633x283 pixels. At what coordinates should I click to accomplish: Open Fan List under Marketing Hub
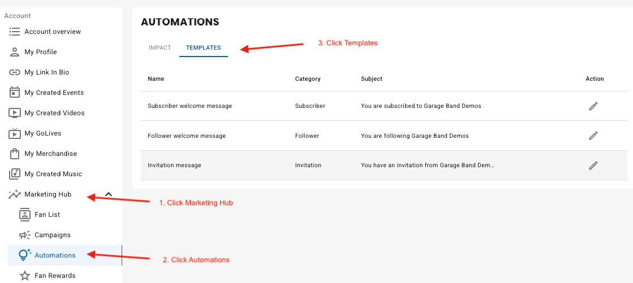[47, 215]
